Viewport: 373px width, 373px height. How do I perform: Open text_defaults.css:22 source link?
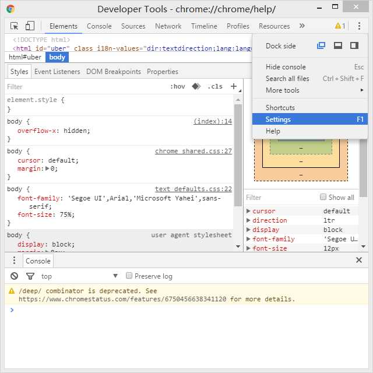pyautogui.click(x=193, y=189)
